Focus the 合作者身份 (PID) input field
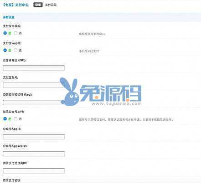The image size is (201, 183). (34, 68)
